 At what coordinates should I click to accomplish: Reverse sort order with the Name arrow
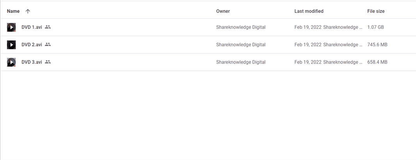[28, 11]
